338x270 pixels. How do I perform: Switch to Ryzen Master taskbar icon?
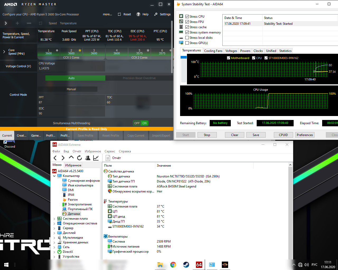coord(225,264)
